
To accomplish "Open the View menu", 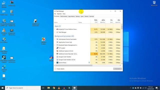I will point(64,14).
